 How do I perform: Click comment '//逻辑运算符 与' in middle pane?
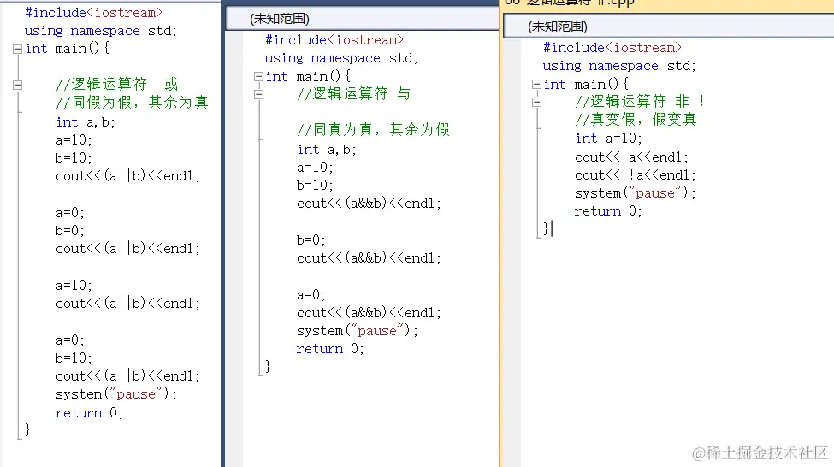(x=354, y=93)
